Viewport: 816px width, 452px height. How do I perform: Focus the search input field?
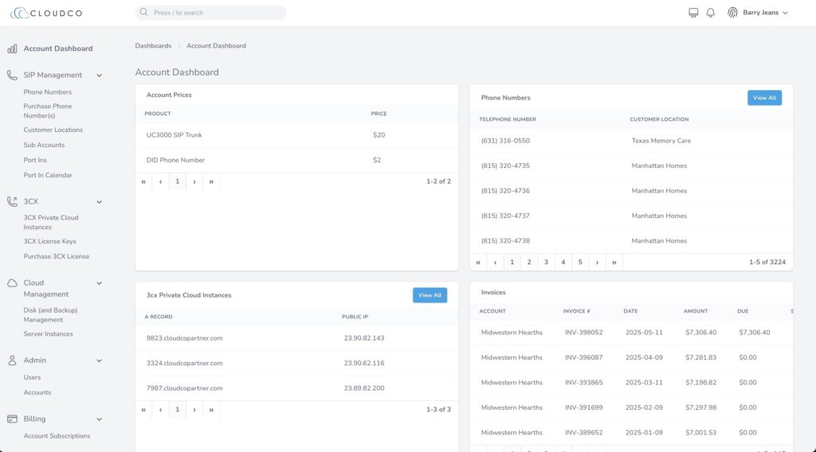[x=211, y=13]
